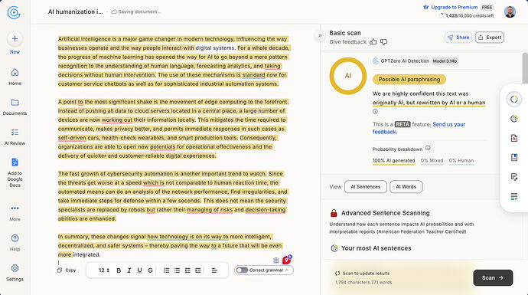Switch view to AI Words
528x295 pixels.
(x=406, y=187)
